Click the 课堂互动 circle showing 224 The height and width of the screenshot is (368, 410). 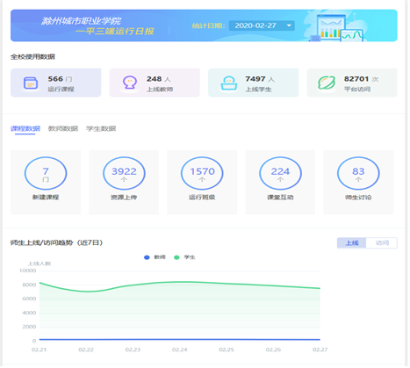280,173
